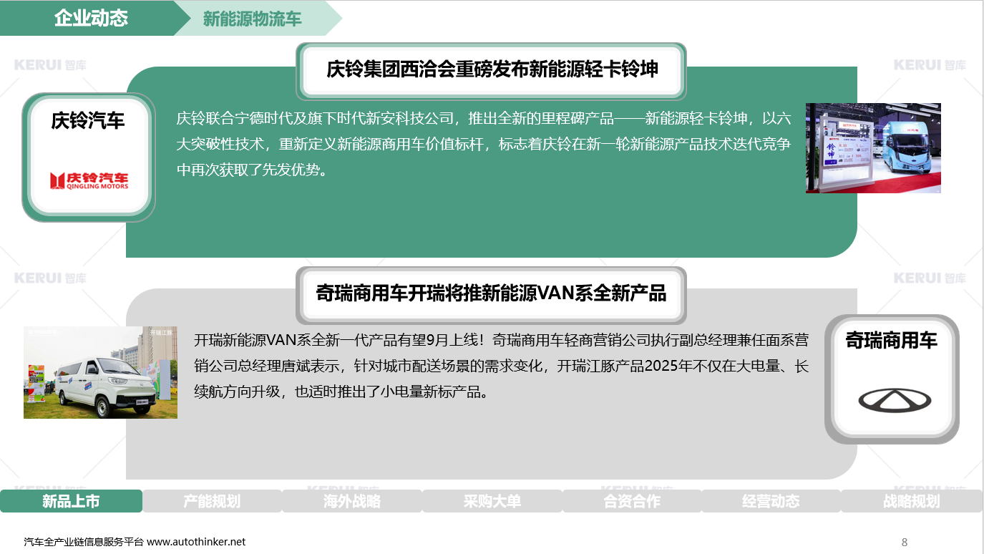Select the 庆铃集团西洽会 headline box
Viewport: 984px width, 554px height.
pos(492,70)
